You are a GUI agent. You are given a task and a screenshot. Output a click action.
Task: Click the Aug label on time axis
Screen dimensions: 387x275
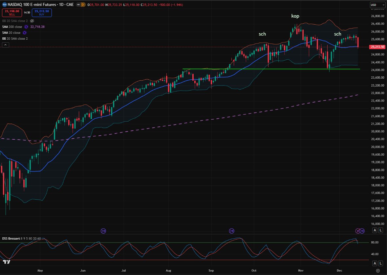coord(169,270)
